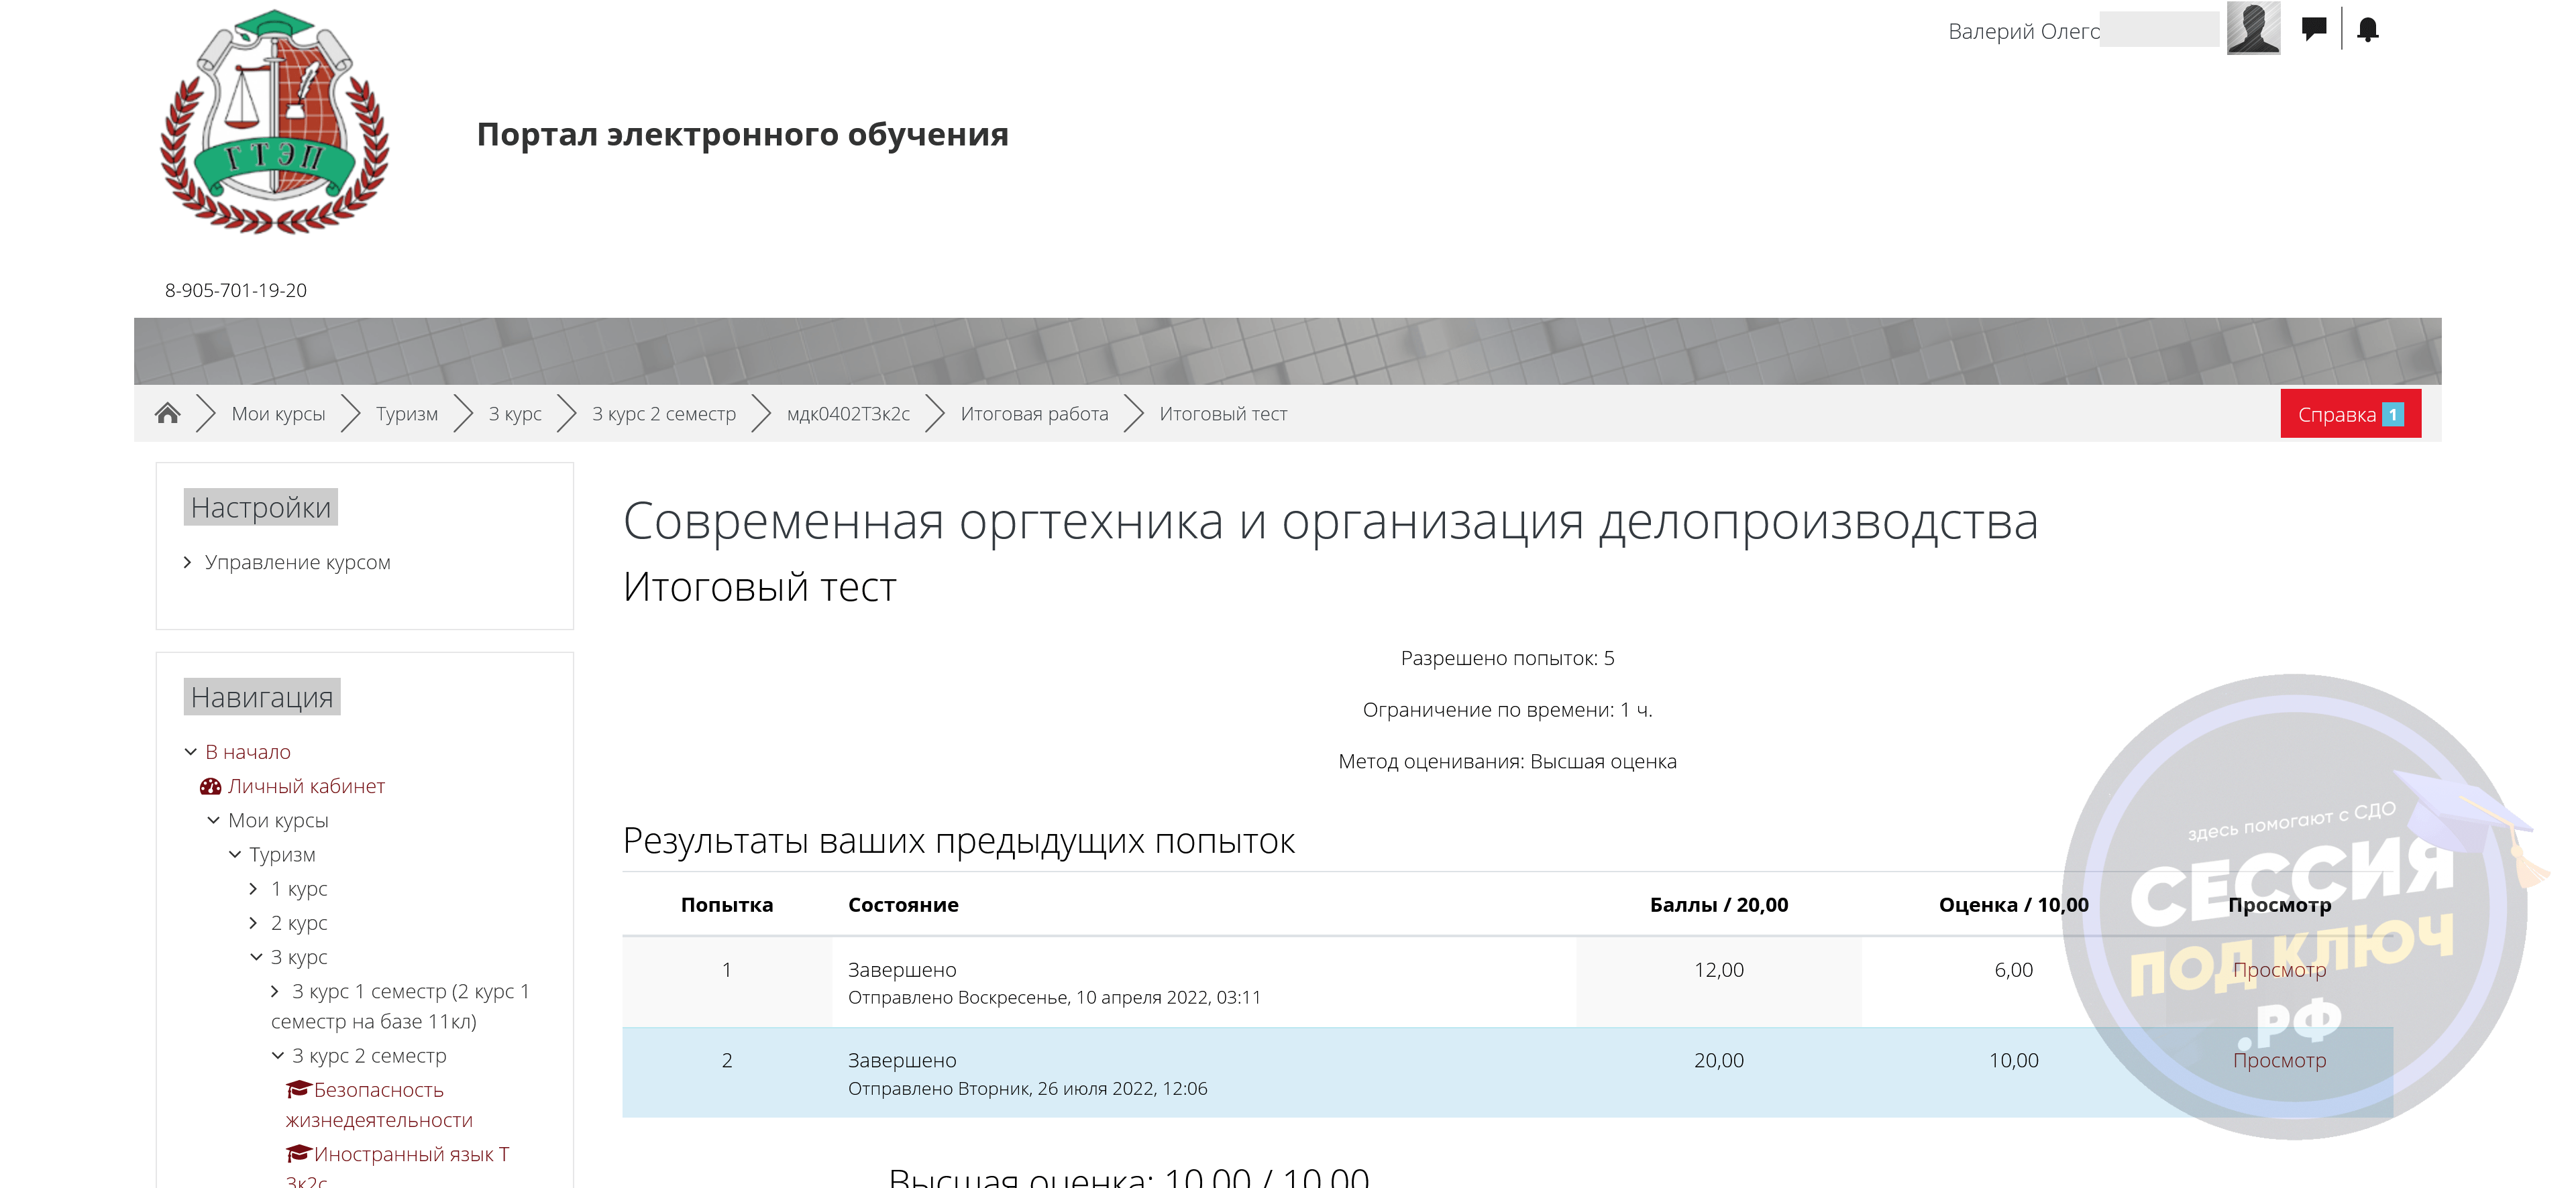Screen dimensions: 2576x1188
Task: Open the Личный кабинет dashboard icon link
Action: 211,786
